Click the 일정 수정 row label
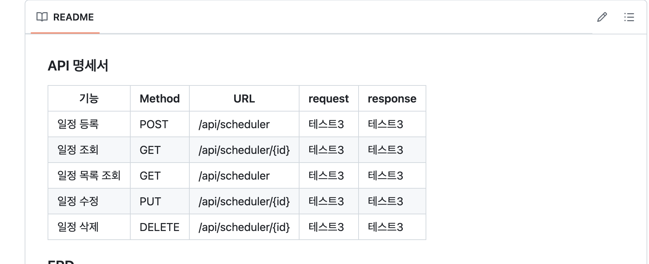 pos(78,201)
